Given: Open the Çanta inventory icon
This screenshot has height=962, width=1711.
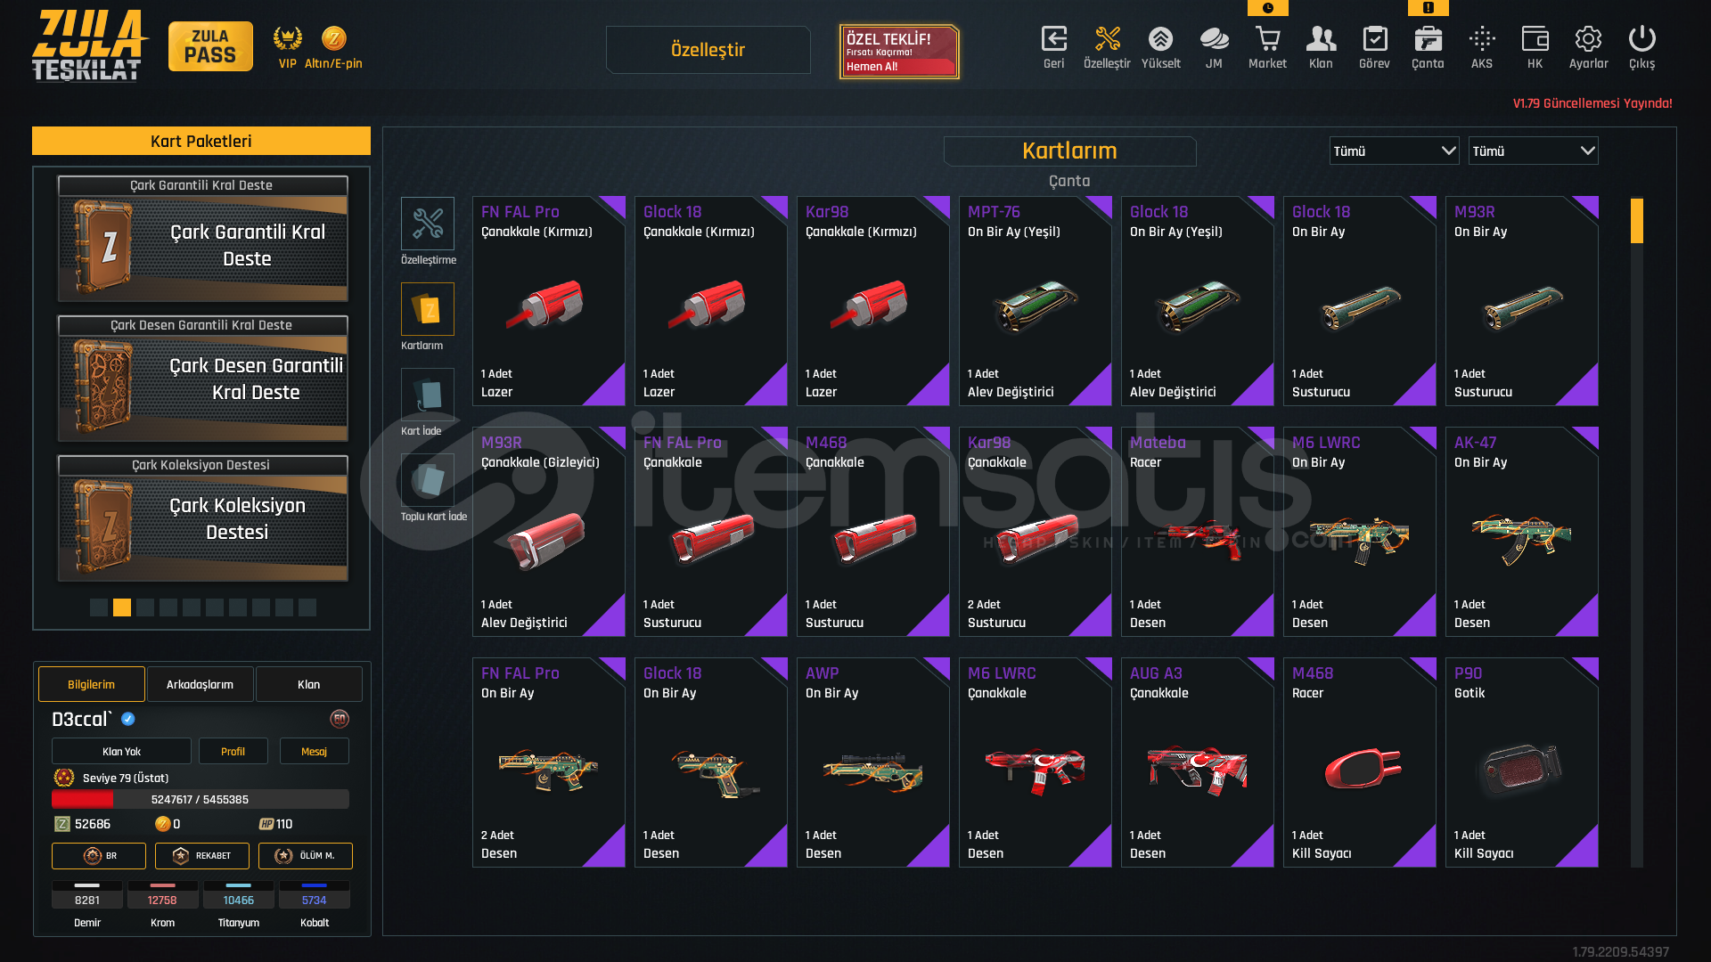Looking at the screenshot, I should (1428, 39).
